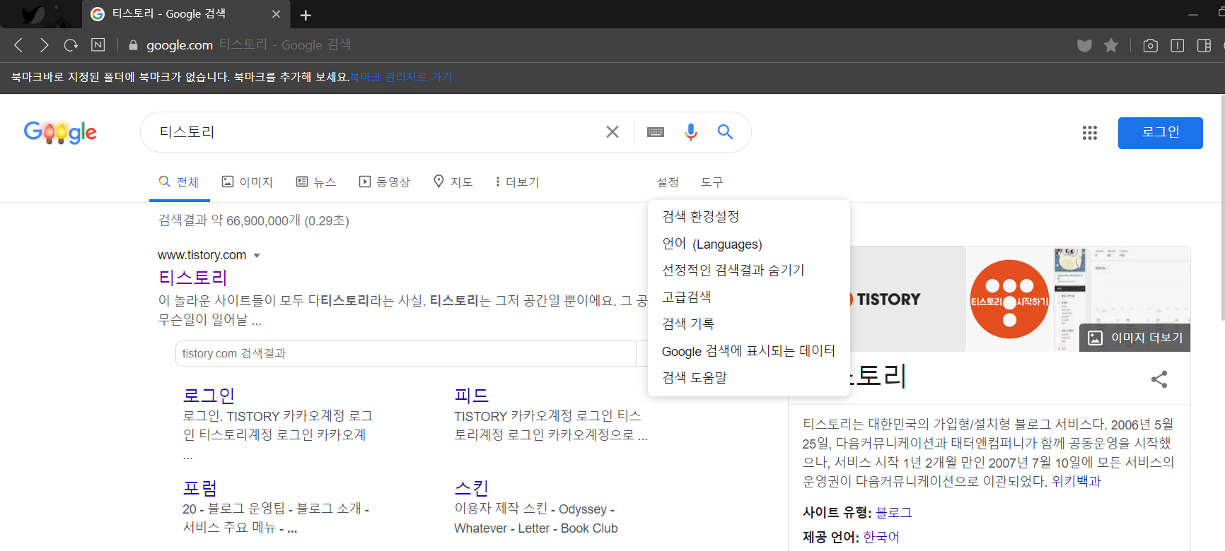1225x551 pixels.
Task: Bookmark this page with the star icon
Action: [x=1111, y=45]
